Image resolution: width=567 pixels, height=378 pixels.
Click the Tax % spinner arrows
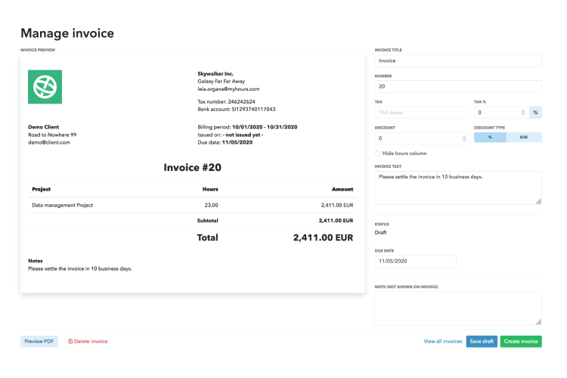(523, 113)
